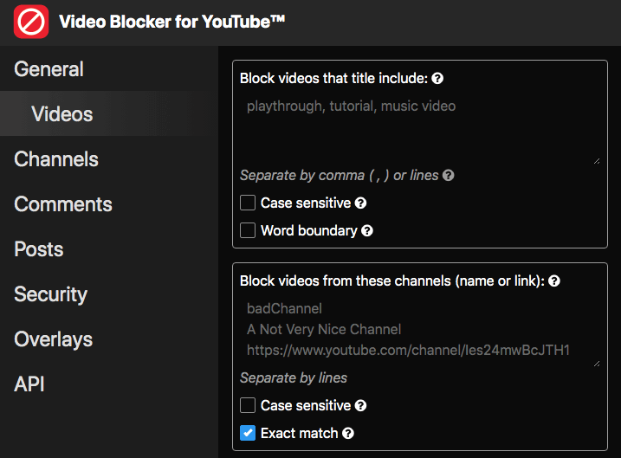621x458 pixels.
Task: Switch to the Posts section
Action: (39, 249)
